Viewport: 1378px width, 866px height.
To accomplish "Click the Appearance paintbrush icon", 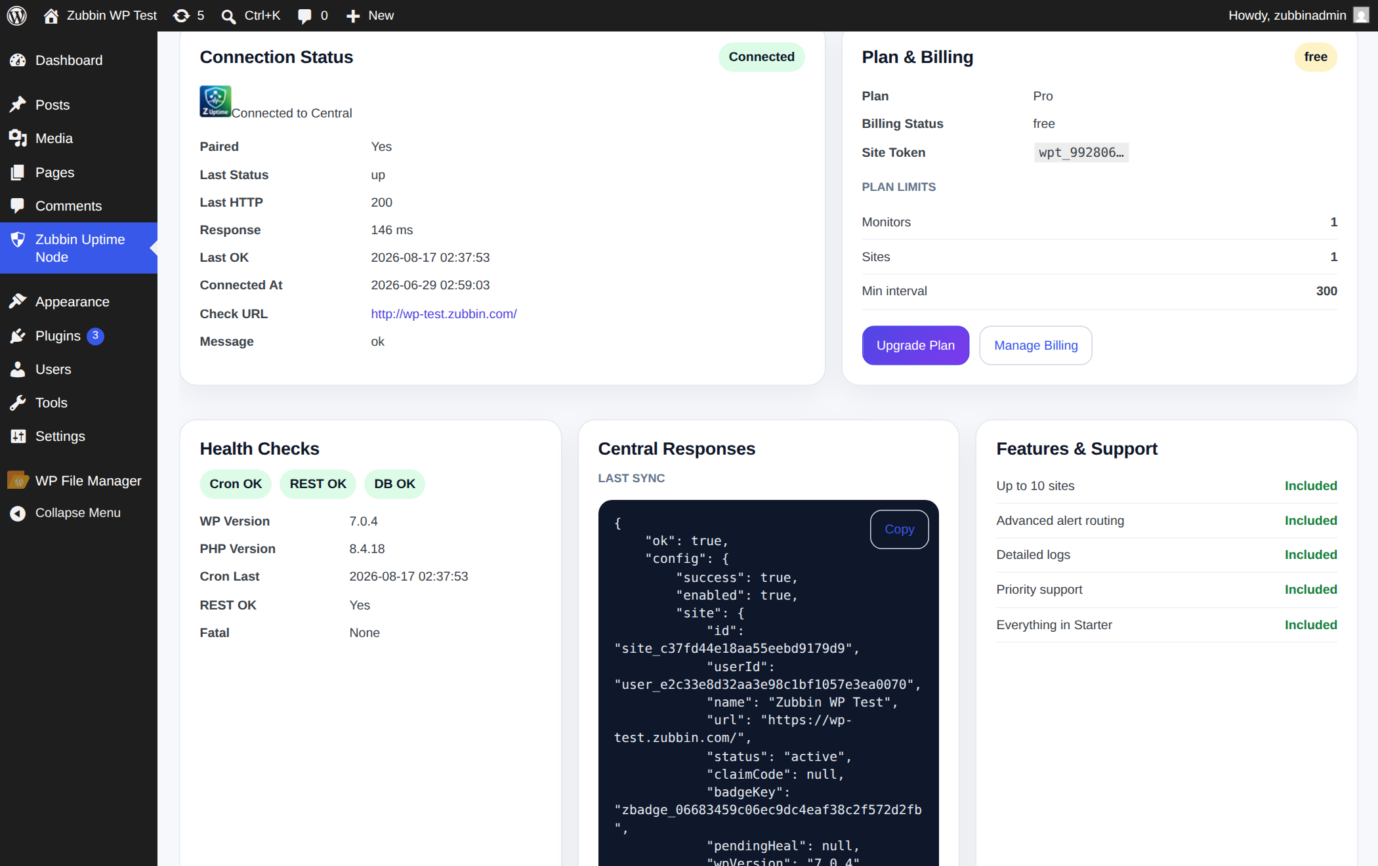I will (18, 302).
